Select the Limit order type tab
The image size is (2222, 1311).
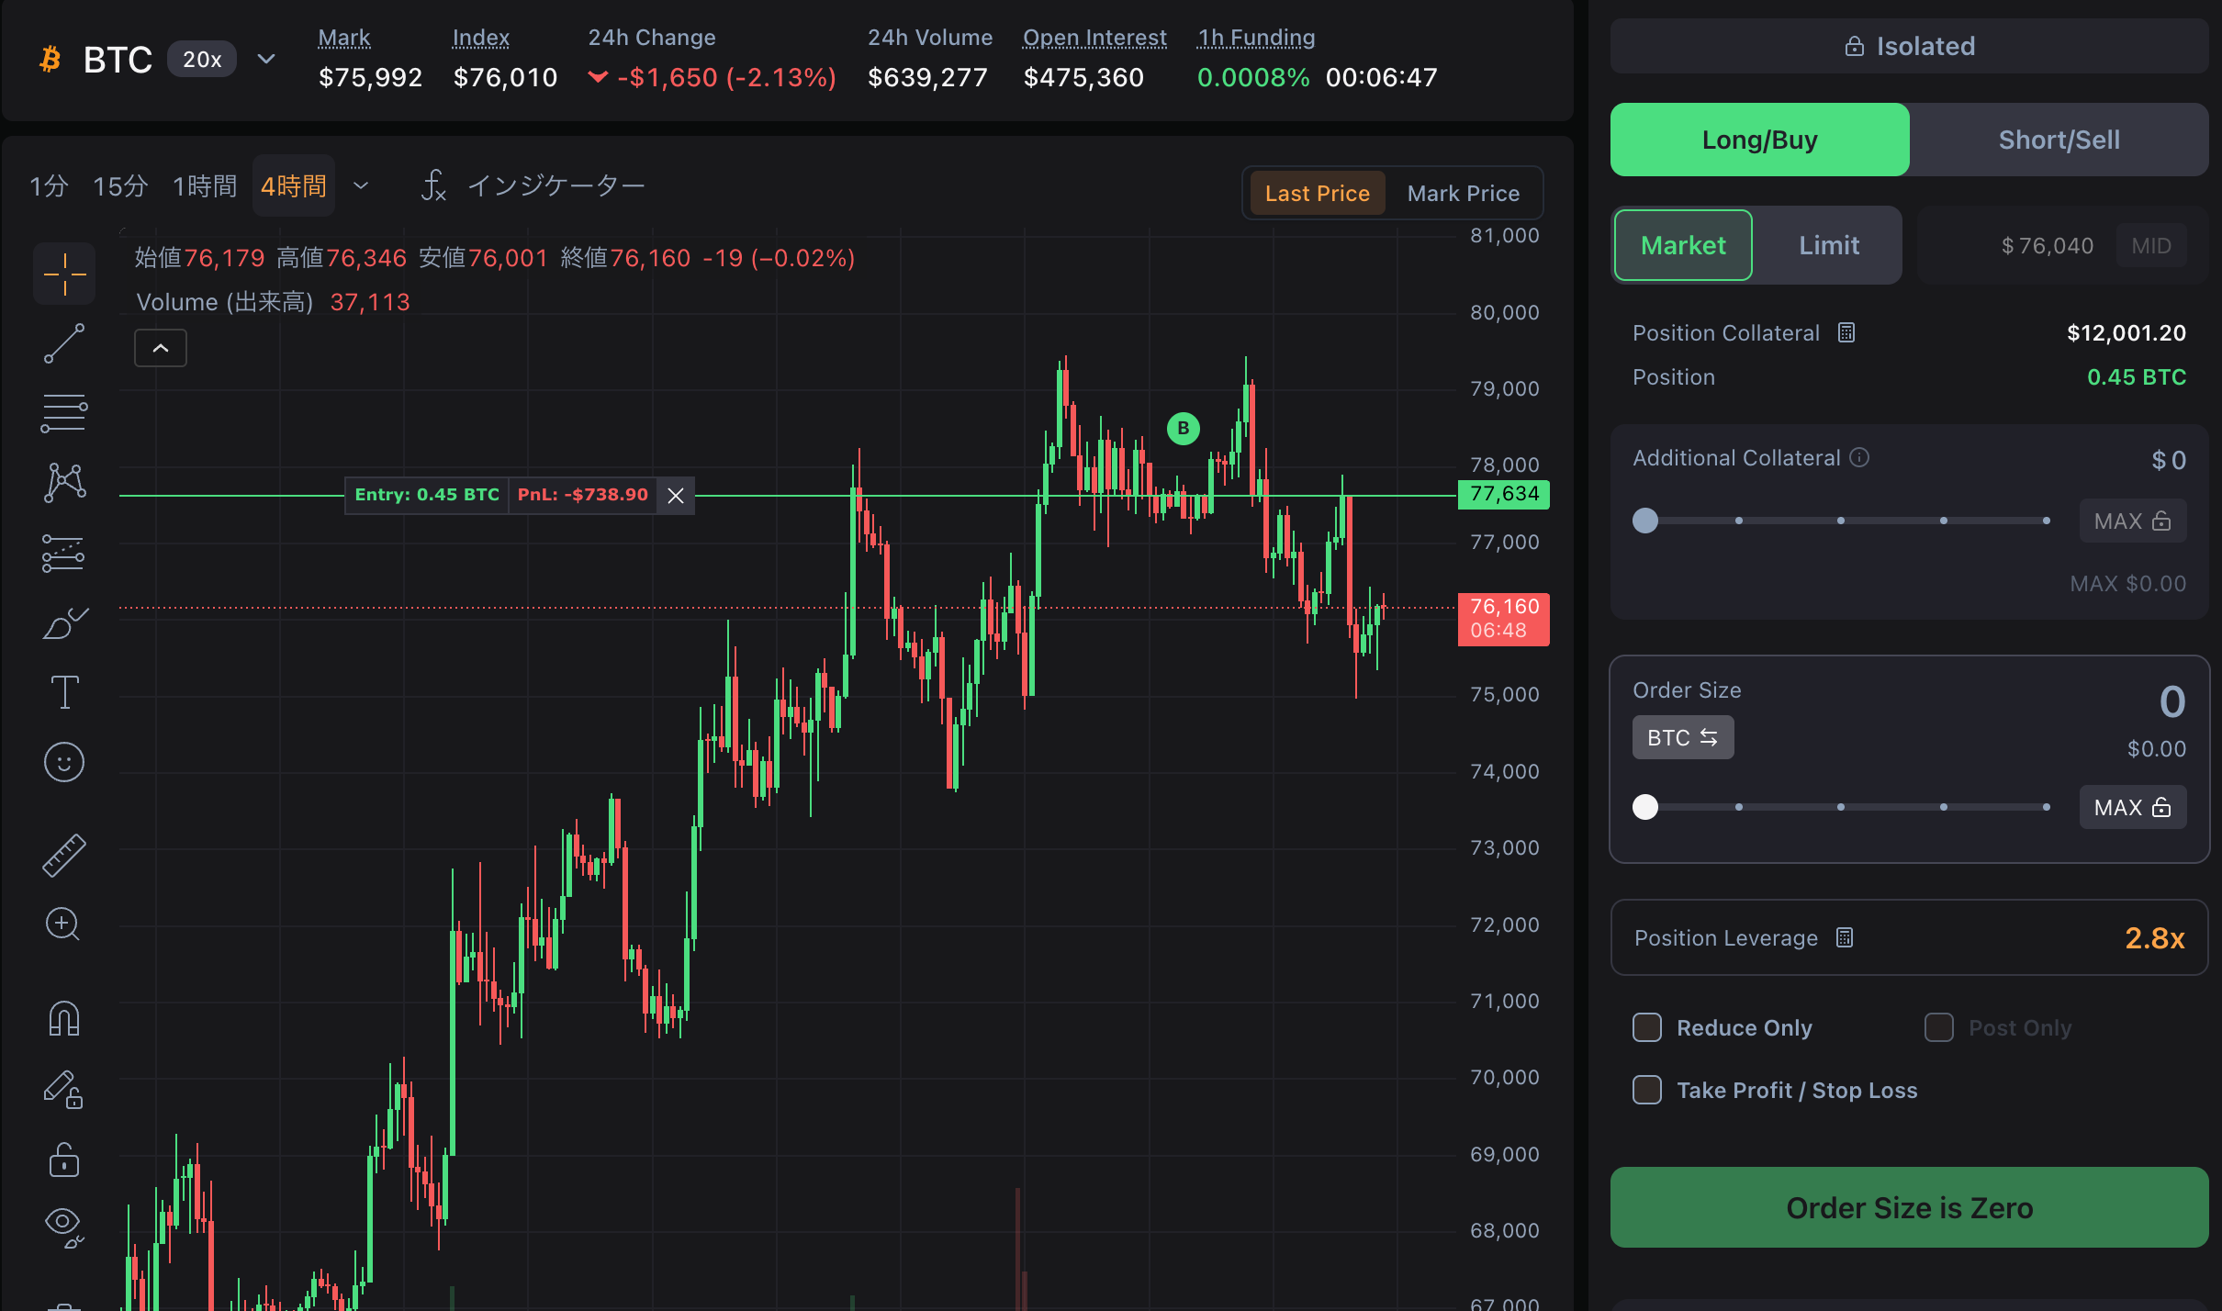point(1828,245)
